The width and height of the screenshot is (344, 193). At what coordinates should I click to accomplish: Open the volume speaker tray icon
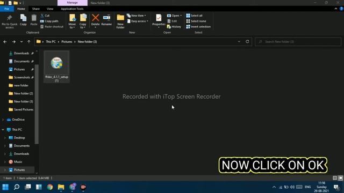(x=292, y=187)
